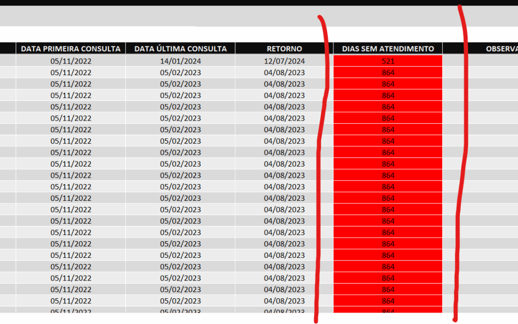518x324 pixels.
Task: Select the red cell showing 521
Action: pos(388,61)
